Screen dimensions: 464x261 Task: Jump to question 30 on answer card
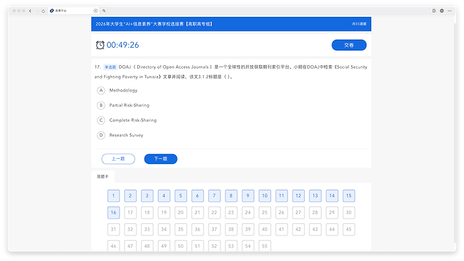pos(349,213)
